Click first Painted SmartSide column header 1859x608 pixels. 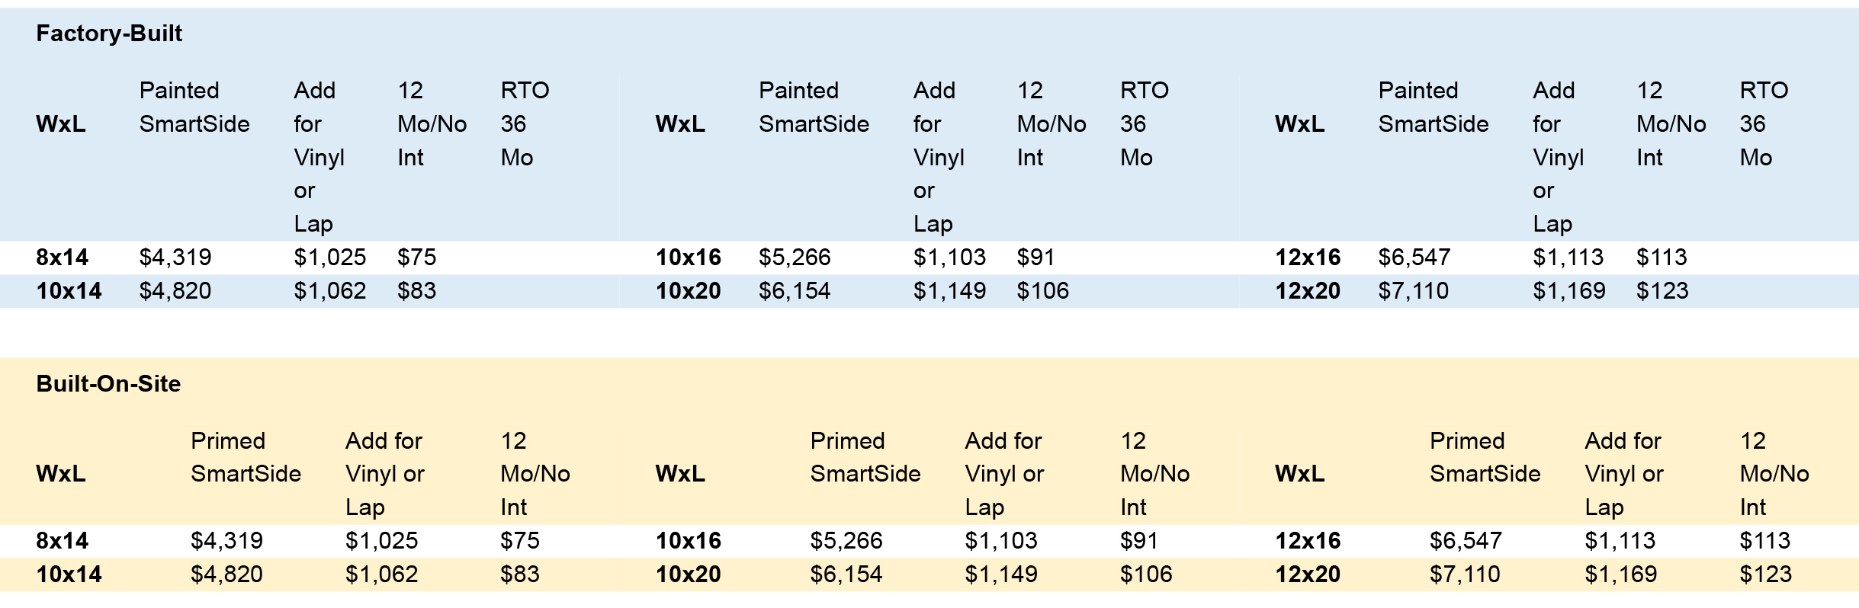pos(194,107)
